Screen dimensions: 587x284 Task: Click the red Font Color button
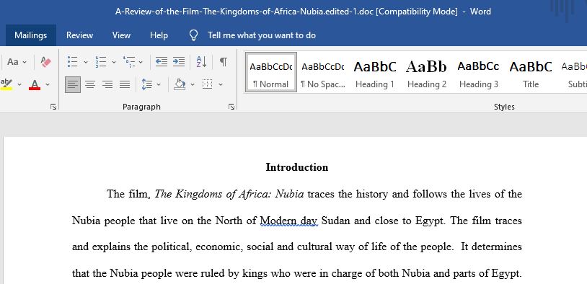35,84
